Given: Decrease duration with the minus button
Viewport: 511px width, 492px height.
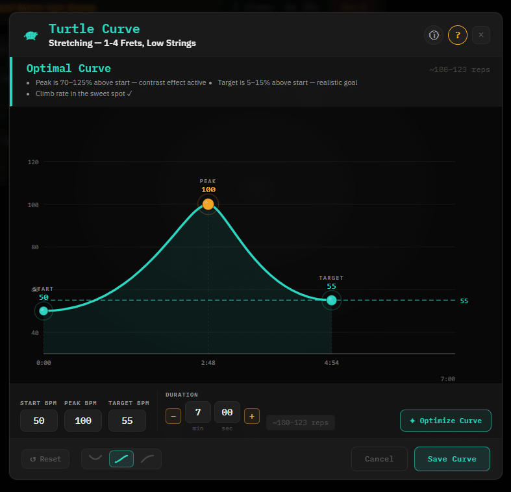Looking at the screenshot, I should [x=173, y=416].
